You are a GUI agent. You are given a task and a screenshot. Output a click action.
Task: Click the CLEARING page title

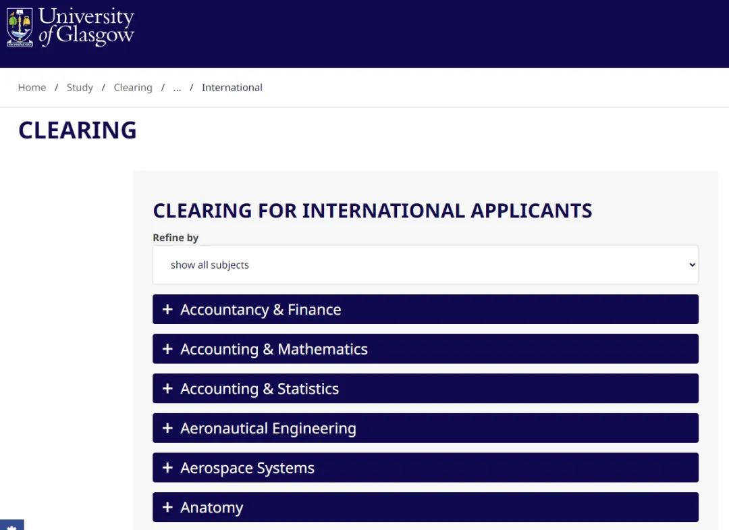pyautogui.click(x=77, y=130)
